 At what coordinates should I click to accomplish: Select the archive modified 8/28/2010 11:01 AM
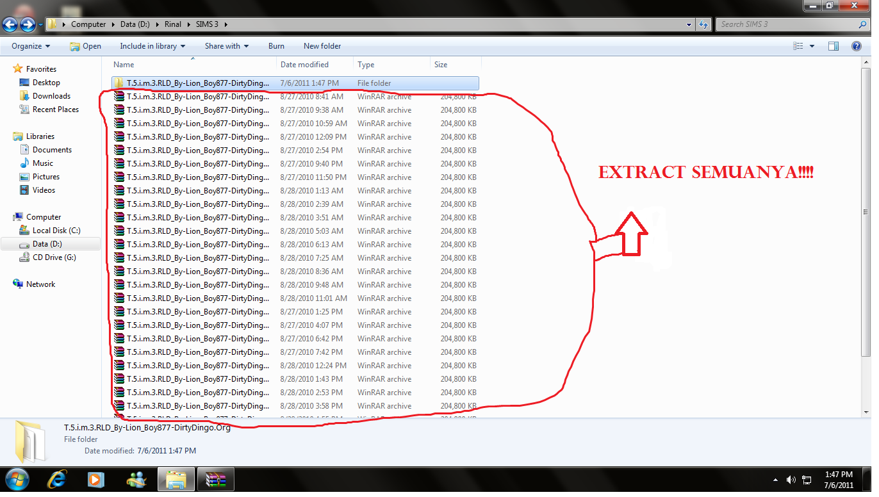click(x=295, y=298)
